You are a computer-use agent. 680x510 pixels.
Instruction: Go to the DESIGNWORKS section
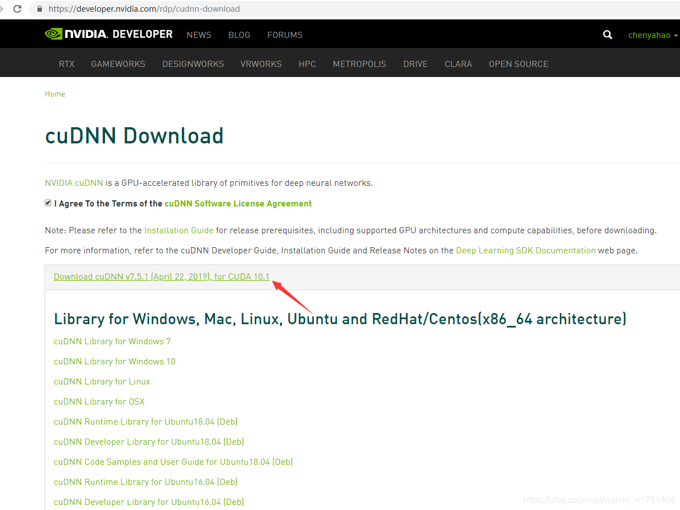pyautogui.click(x=193, y=64)
